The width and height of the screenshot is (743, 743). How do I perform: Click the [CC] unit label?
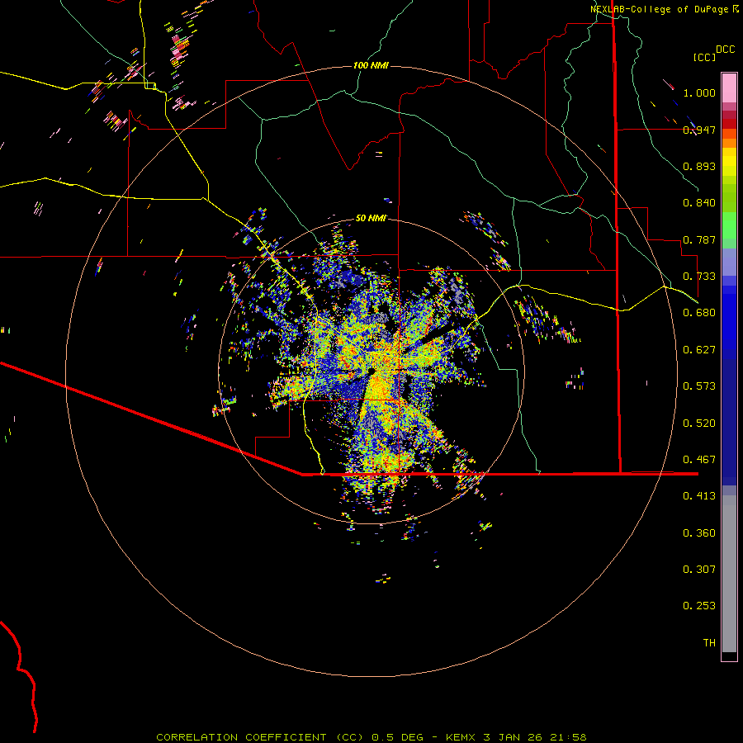704,58
